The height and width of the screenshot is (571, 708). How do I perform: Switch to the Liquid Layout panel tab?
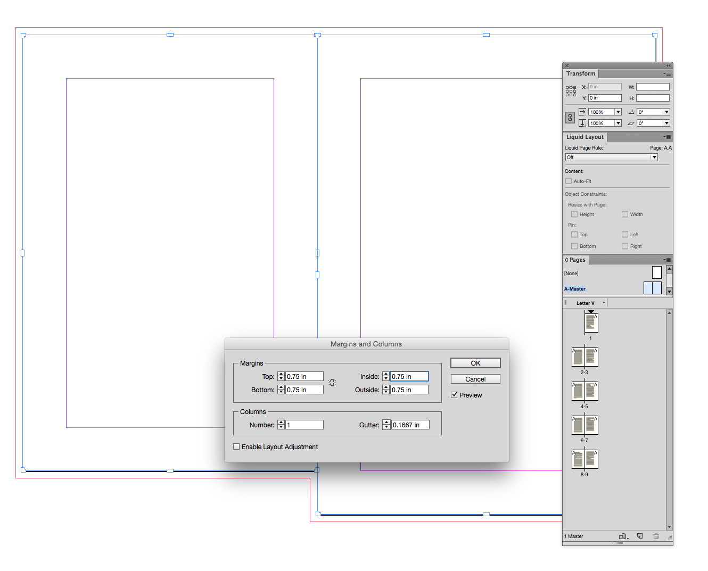(x=584, y=137)
